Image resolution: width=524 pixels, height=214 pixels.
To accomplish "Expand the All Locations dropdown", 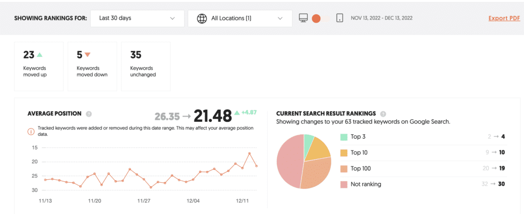I will pyautogui.click(x=236, y=18).
